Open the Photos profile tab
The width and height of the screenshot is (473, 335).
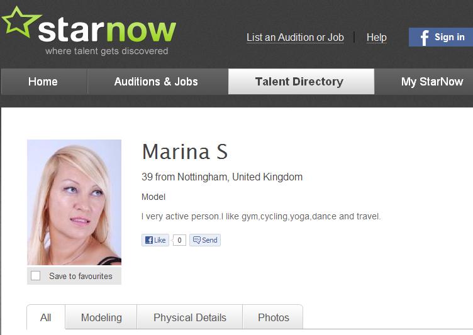tap(274, 317)
